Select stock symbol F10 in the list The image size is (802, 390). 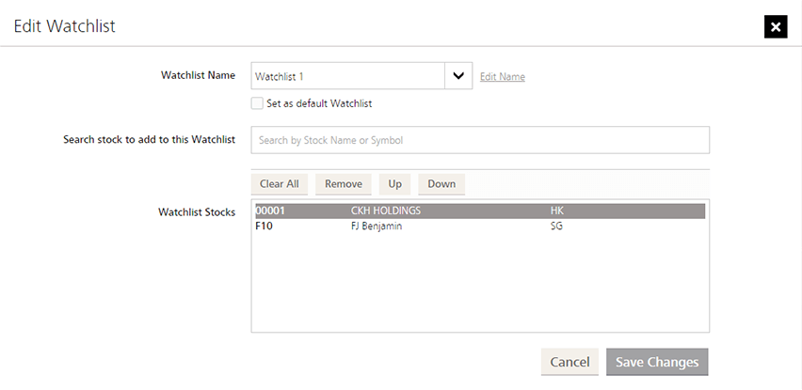[265, 226]
